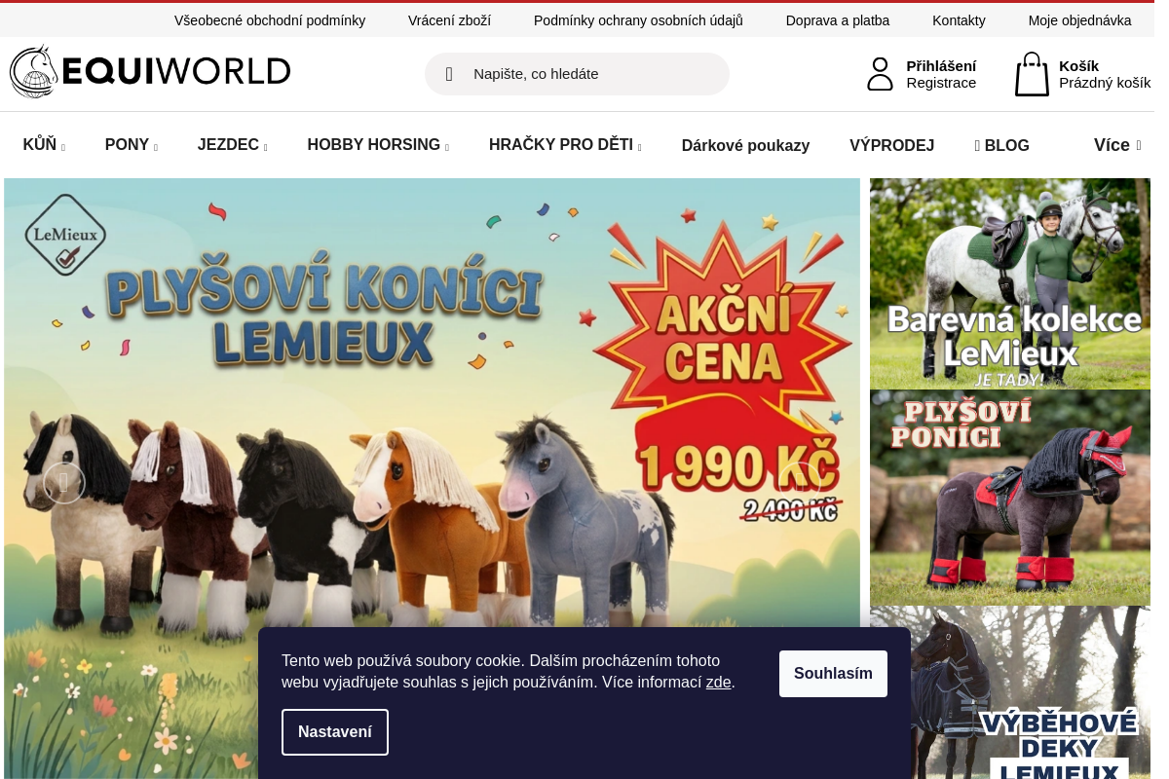This screenshot has width=1169, height=779.
Task: Open Vrácení zboží link
Action: [449, 20]
